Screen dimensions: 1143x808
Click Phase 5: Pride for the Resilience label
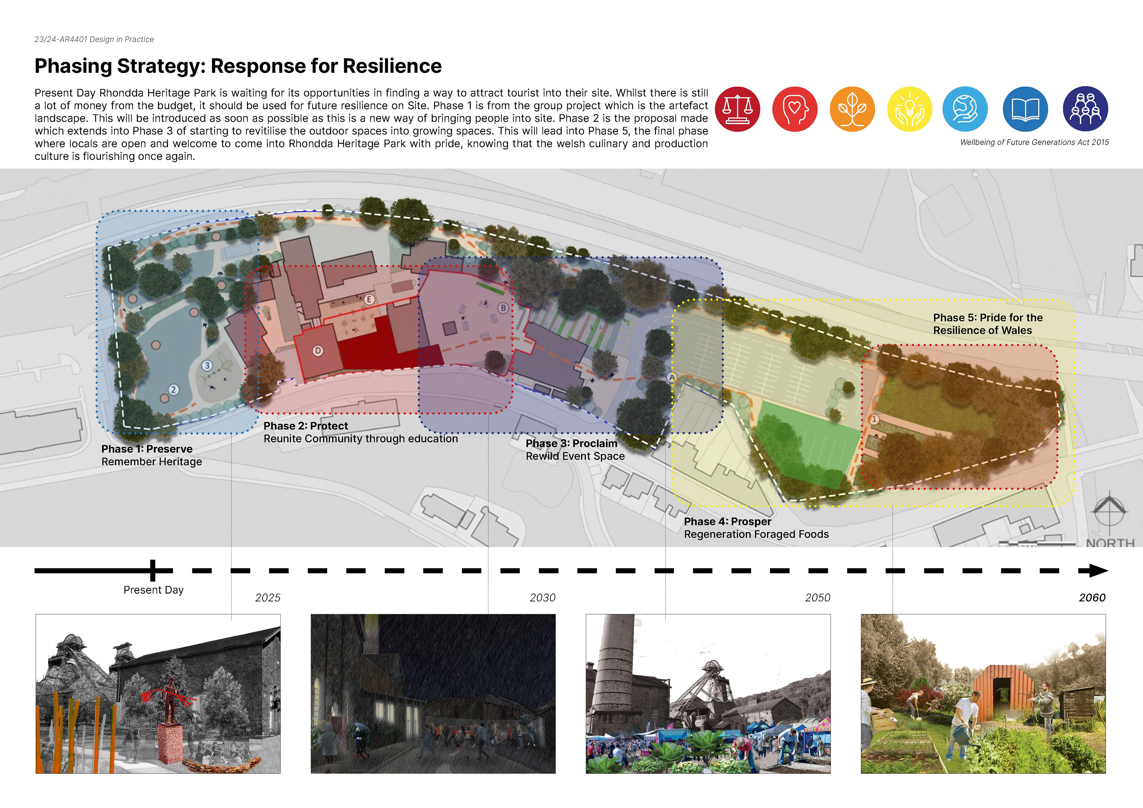pyautogui.click(x=988, y=324)
